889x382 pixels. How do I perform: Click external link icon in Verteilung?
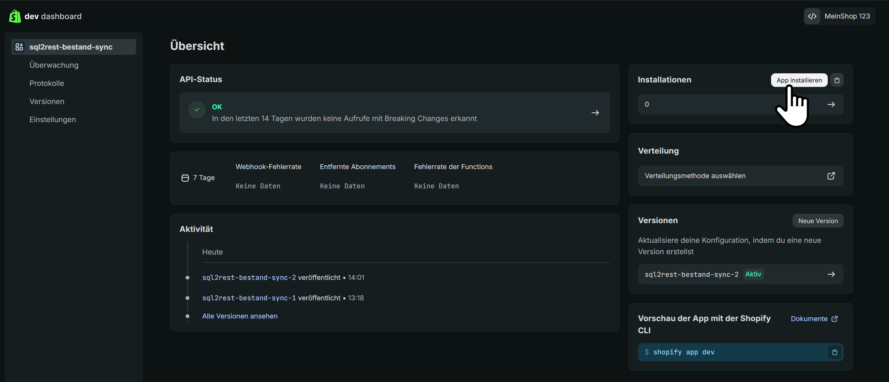831,176
